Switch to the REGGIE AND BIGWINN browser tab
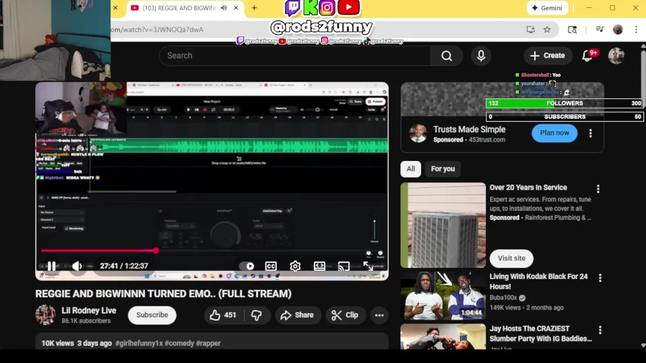The width and height of the screenshot is (646, 363). point(179,8)
